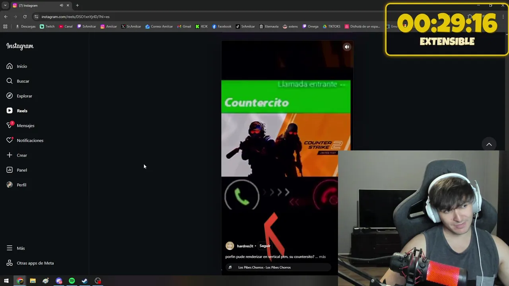Mute the reel with the speaker button
The image size is (509, 286).
347,47
